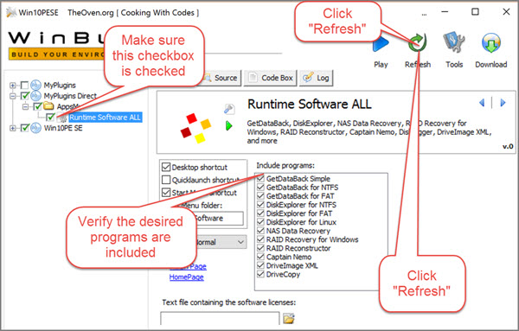Toggle the MyPlugins tree checkbox

tap(24, 86)
